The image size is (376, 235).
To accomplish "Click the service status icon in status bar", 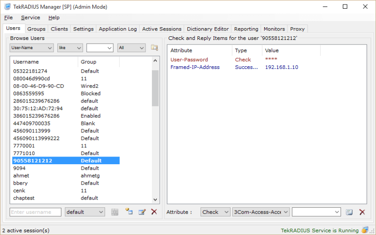I will [x=365, y=230].
